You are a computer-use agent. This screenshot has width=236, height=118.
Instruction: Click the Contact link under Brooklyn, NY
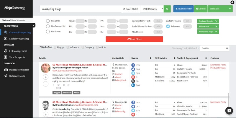point(119,105)
